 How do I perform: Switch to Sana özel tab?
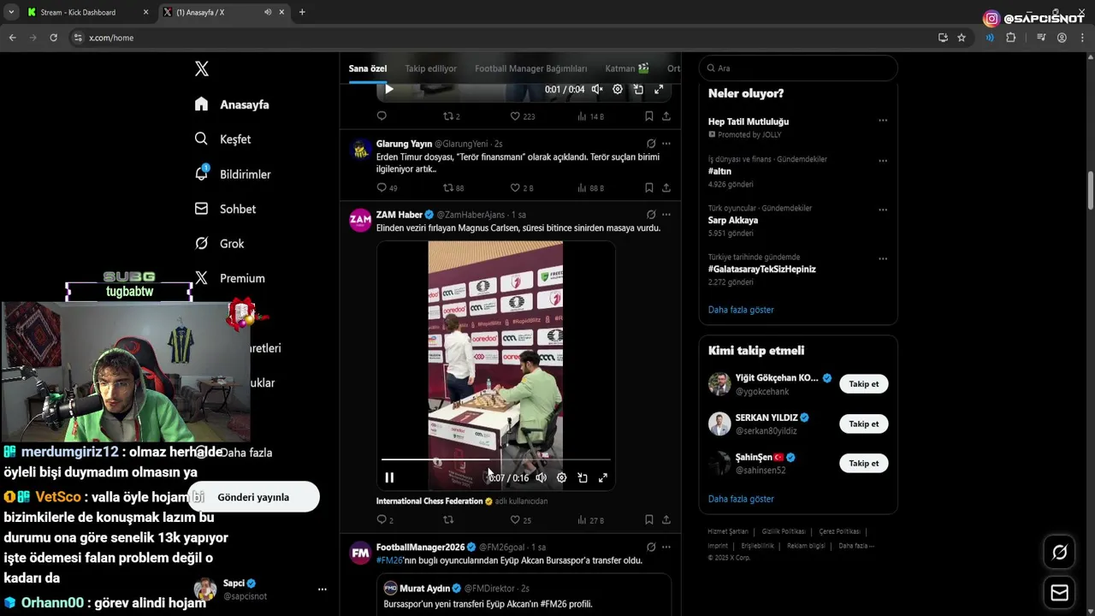pos(368,68)
